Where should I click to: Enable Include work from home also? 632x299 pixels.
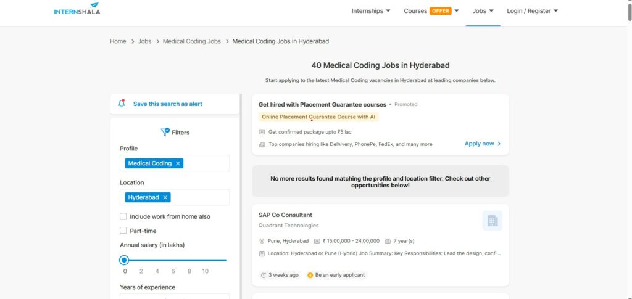click(123, 217)
